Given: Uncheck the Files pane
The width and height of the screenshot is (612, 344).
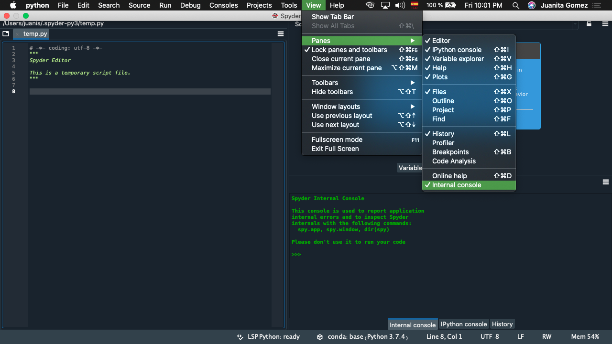Looking at the screenshot, I should click(x=469, y=92).
